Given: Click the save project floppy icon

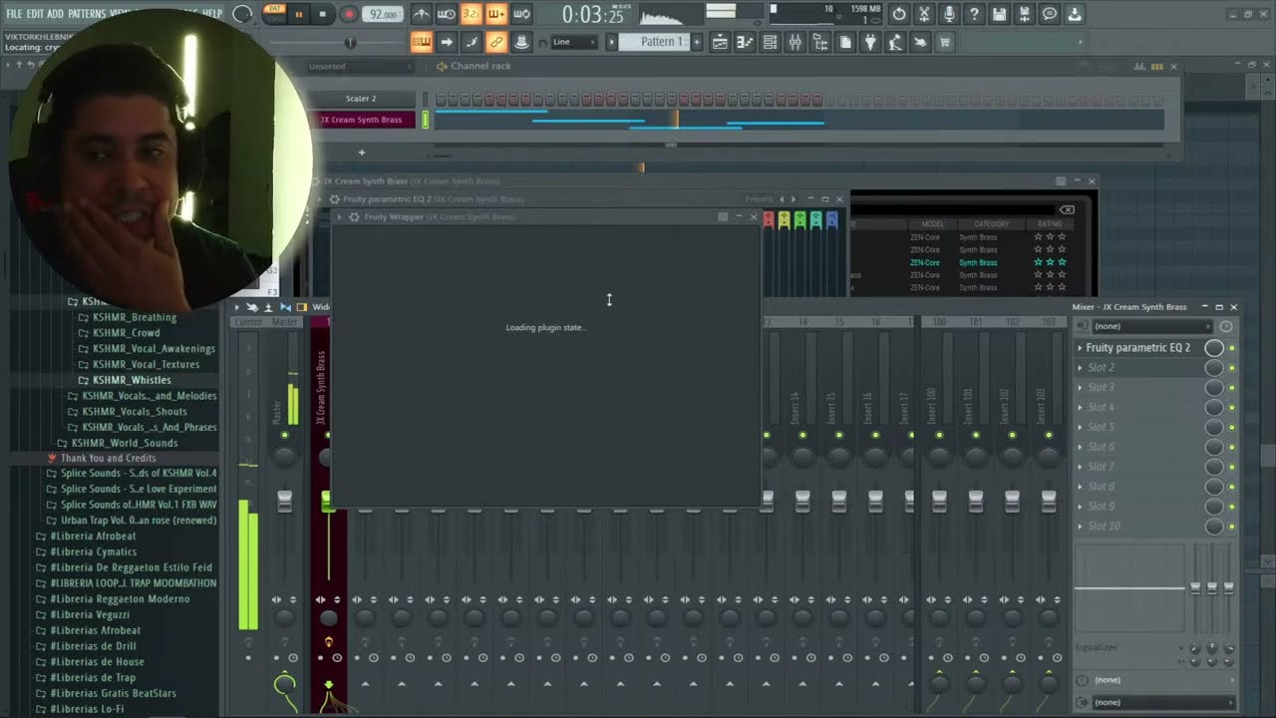Looking at the screenshot, I should click(999, 14).
